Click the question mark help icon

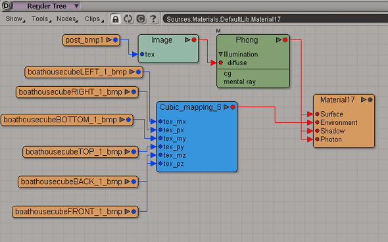153,19
